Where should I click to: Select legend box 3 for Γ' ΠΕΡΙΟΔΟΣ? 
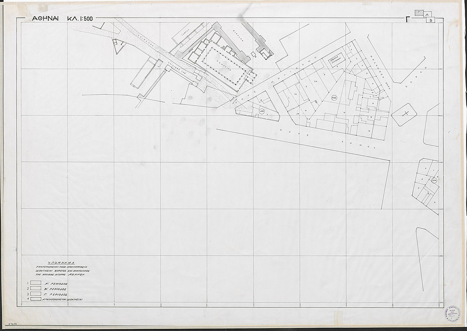click(36, 294)
